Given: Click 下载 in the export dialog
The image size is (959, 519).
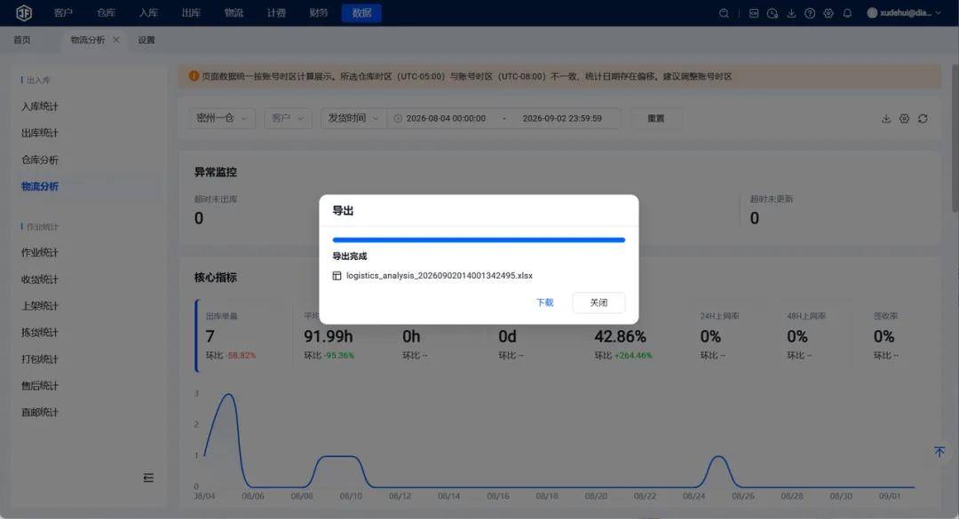Looking at the screenshot, I should click(x=544, y=303).
